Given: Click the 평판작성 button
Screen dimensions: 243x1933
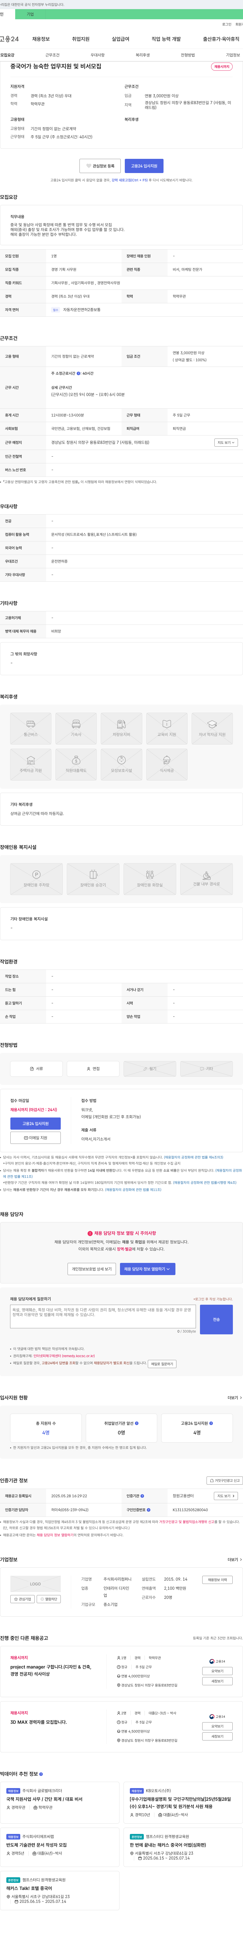Looking at the screenshot, I should pyautogui.click(x=49, y=1599).
